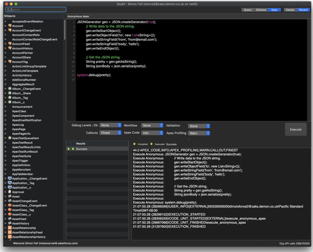Screen dimensions: 313x252
Task: Switch to the Query tab
Action: coord(248,10)
